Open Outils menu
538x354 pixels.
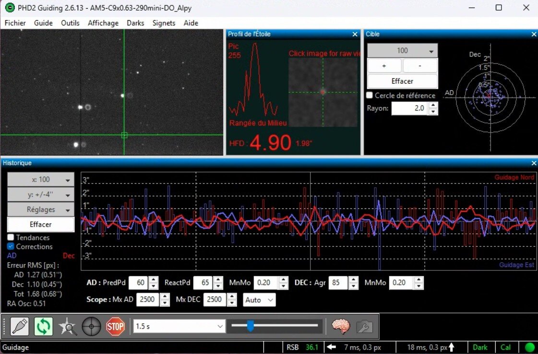click(71, 23)
